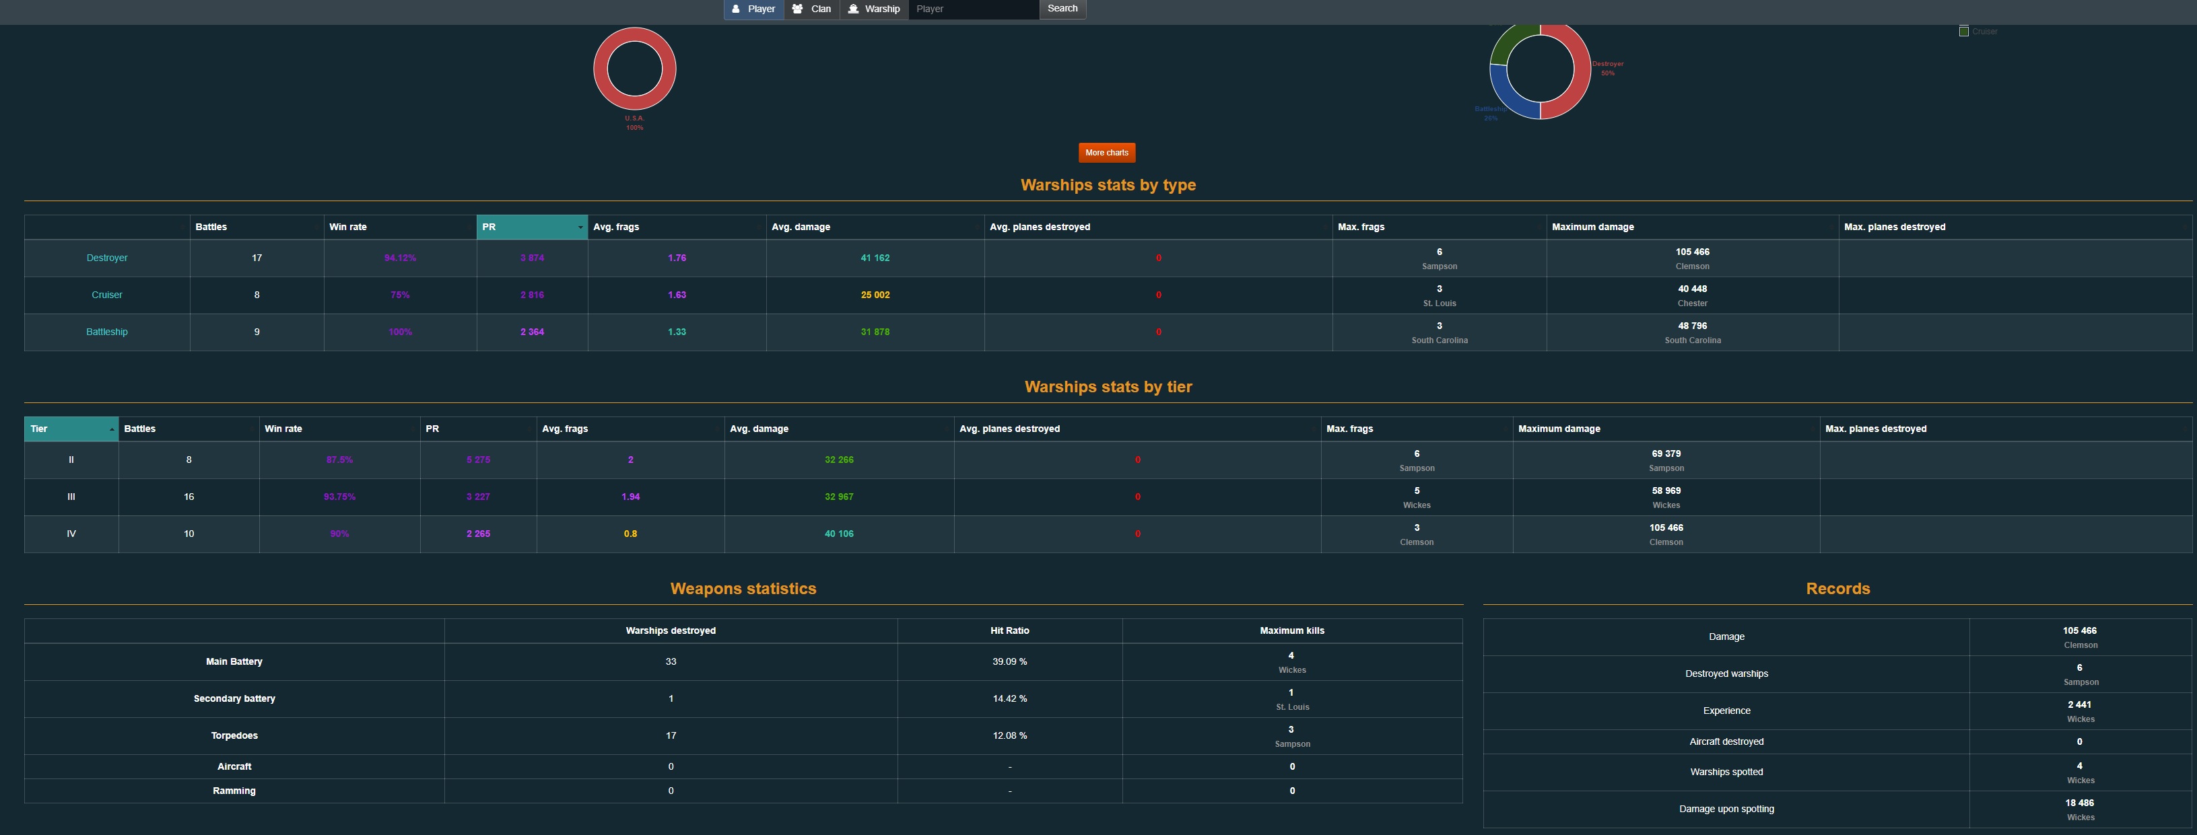The image size is (2197, 835).
Task: Open the More charts button
Action: (1106, 153)
